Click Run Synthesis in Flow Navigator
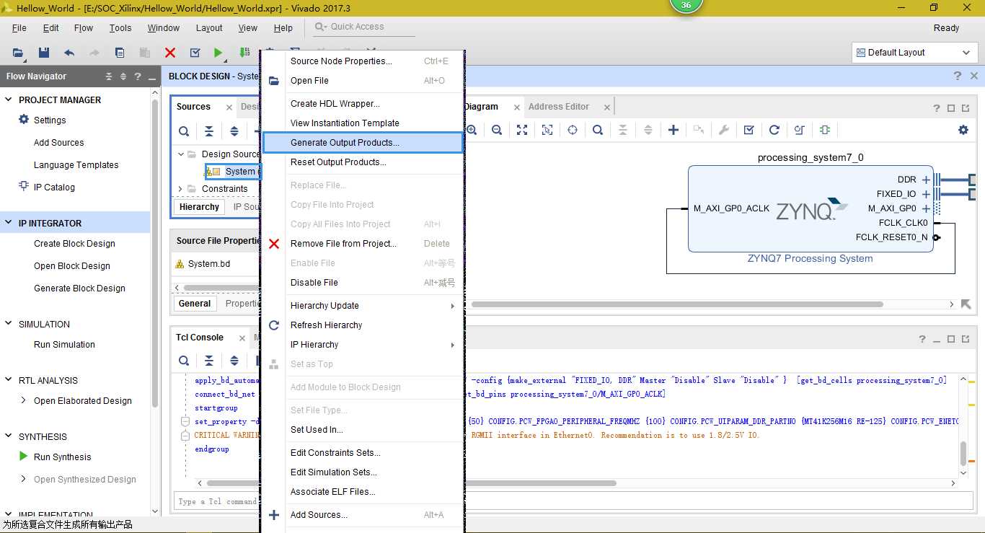985x533 pixels. (62, 457)
